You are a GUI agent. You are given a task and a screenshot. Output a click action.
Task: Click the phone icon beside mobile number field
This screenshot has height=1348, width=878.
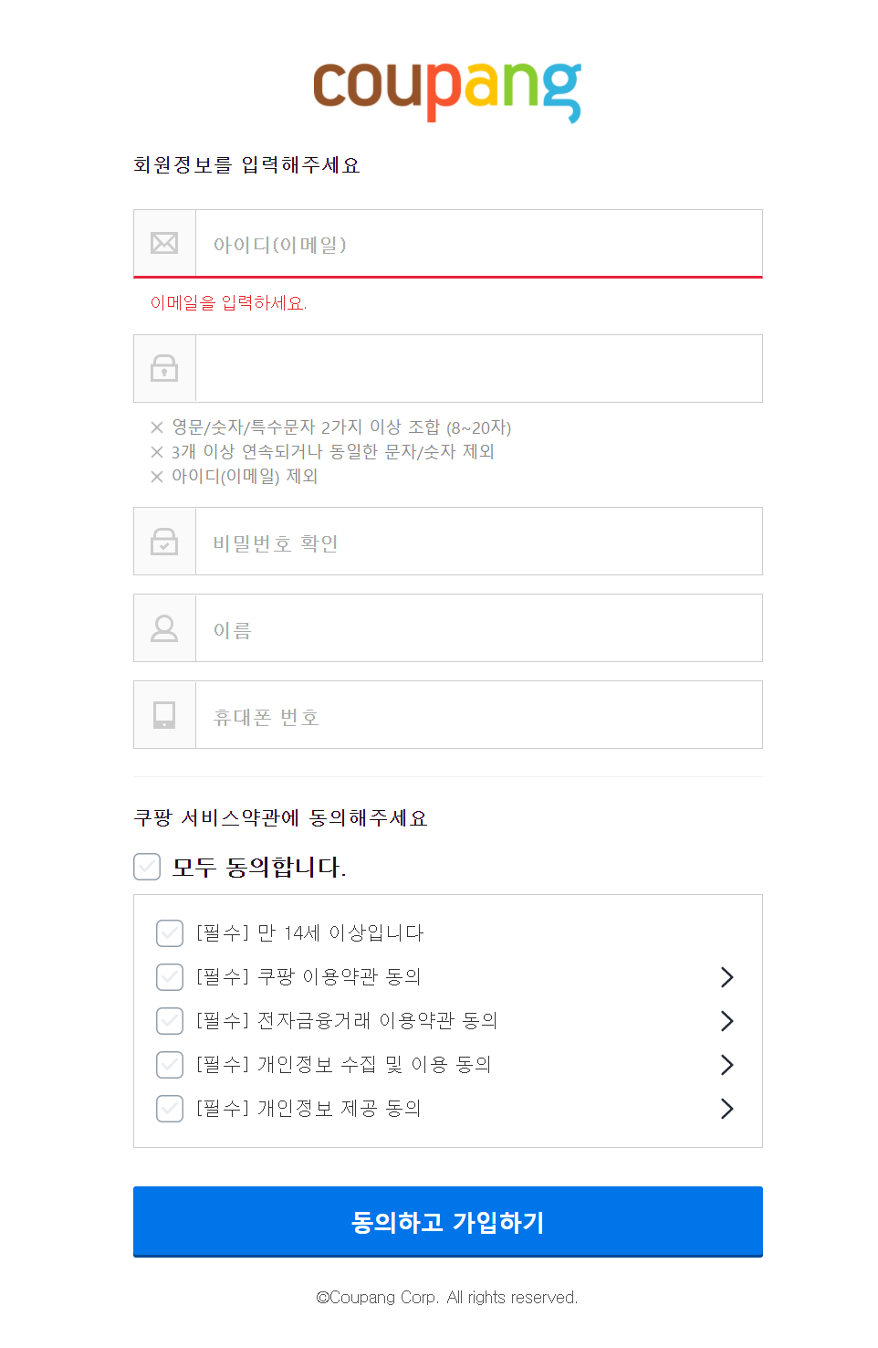point(164,714)
